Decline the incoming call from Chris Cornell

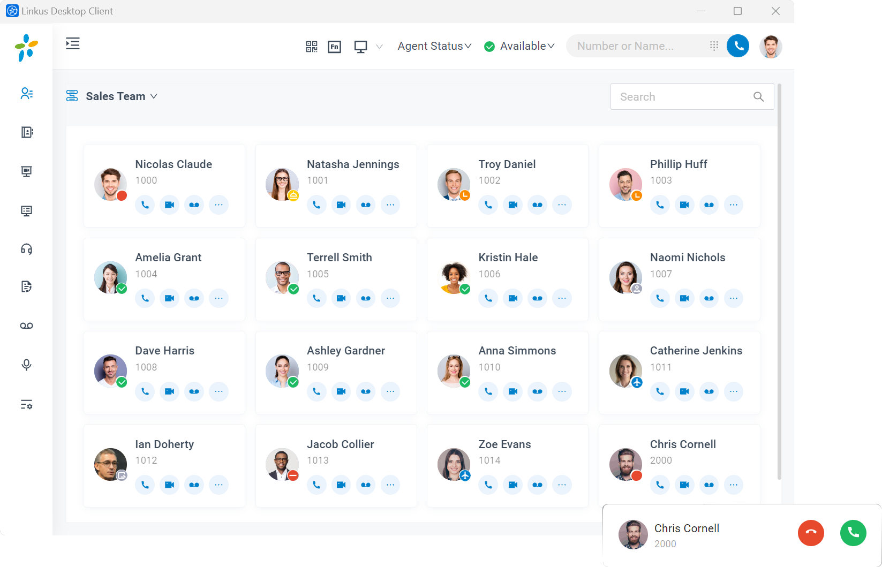[x=811, y=533]
